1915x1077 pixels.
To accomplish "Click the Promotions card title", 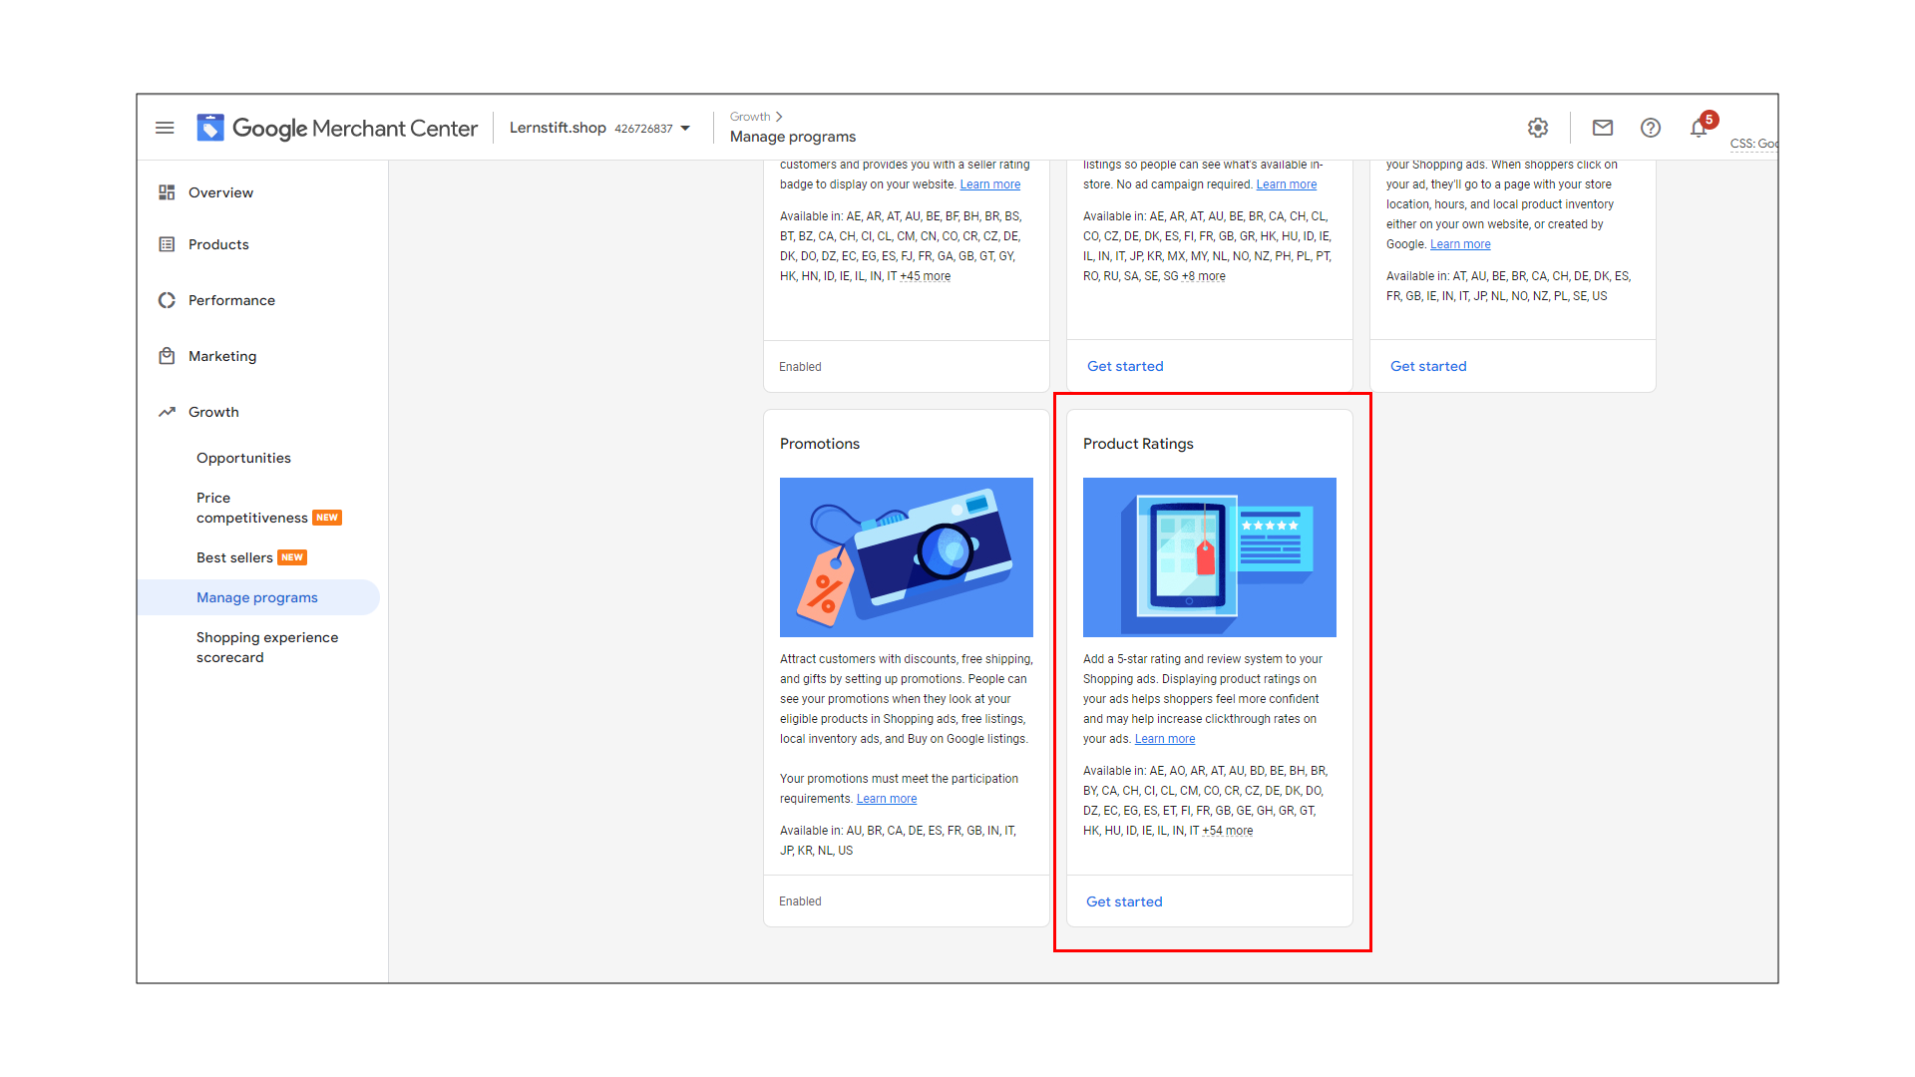I will tap(820, 444).
